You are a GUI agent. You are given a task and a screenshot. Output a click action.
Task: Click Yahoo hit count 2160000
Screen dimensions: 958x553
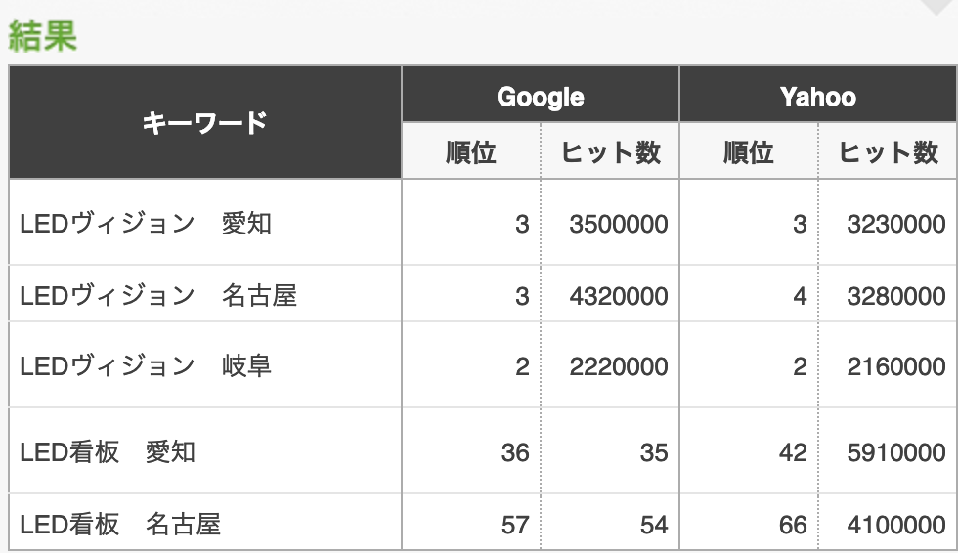click(895, 366)
